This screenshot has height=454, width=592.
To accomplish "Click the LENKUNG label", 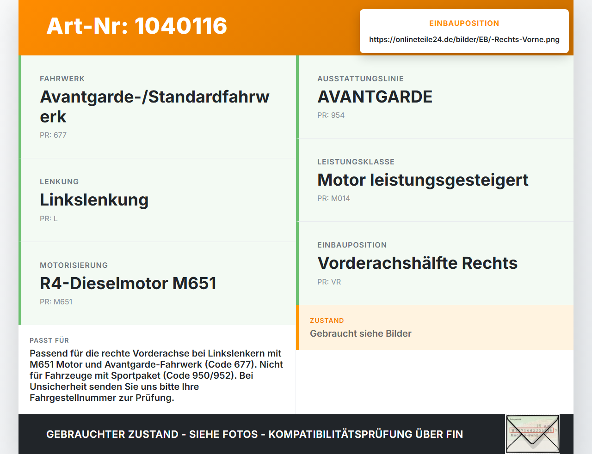I will click(x=59, y=182).
